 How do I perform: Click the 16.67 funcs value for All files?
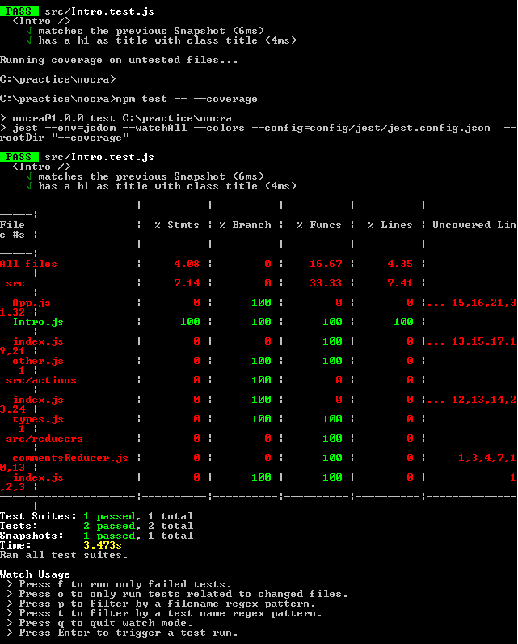pos(326,264)
